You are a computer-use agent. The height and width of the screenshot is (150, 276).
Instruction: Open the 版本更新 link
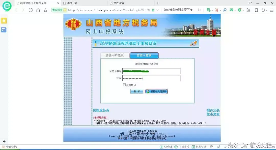213,114
